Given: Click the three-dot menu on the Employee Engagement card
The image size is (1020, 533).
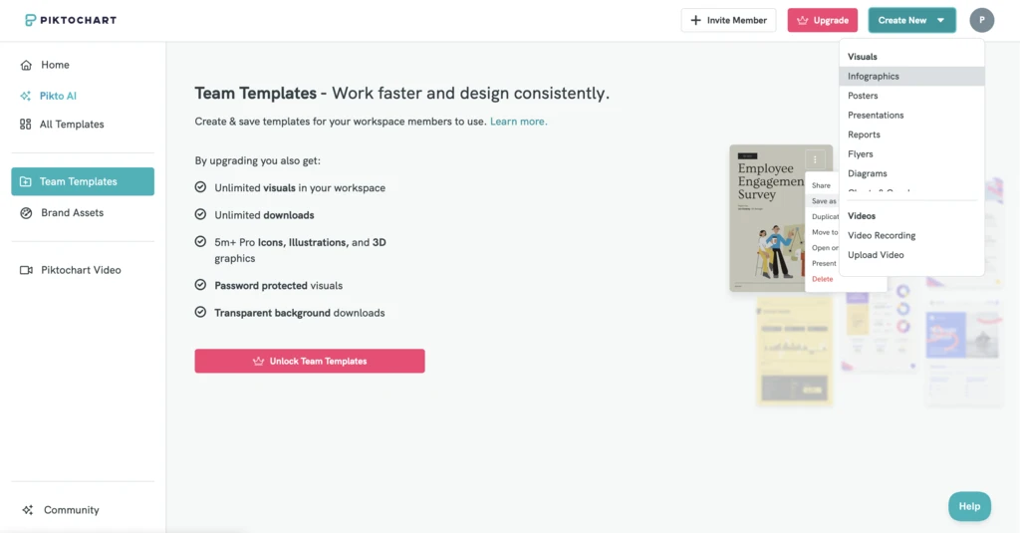Looking at the screenshot, I should (x=815, y=159).
